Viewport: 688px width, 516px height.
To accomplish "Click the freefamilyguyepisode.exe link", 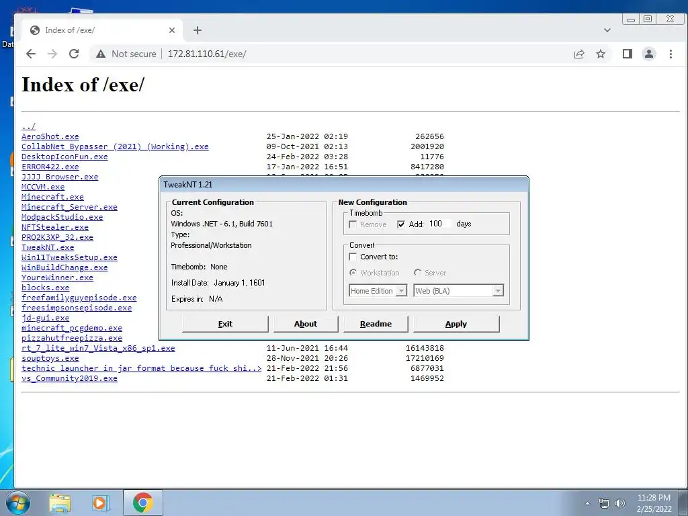I will coord(79,298).
